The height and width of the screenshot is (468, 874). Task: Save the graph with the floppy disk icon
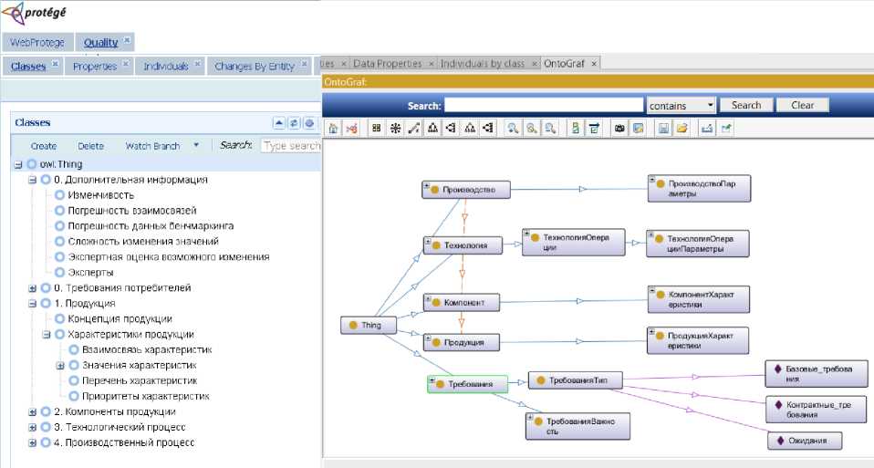(x=664, y=129)
